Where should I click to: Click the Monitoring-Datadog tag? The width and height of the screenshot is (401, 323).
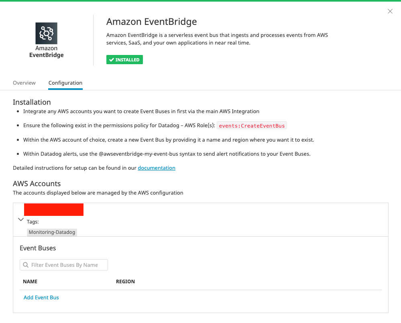pos(52,232)
